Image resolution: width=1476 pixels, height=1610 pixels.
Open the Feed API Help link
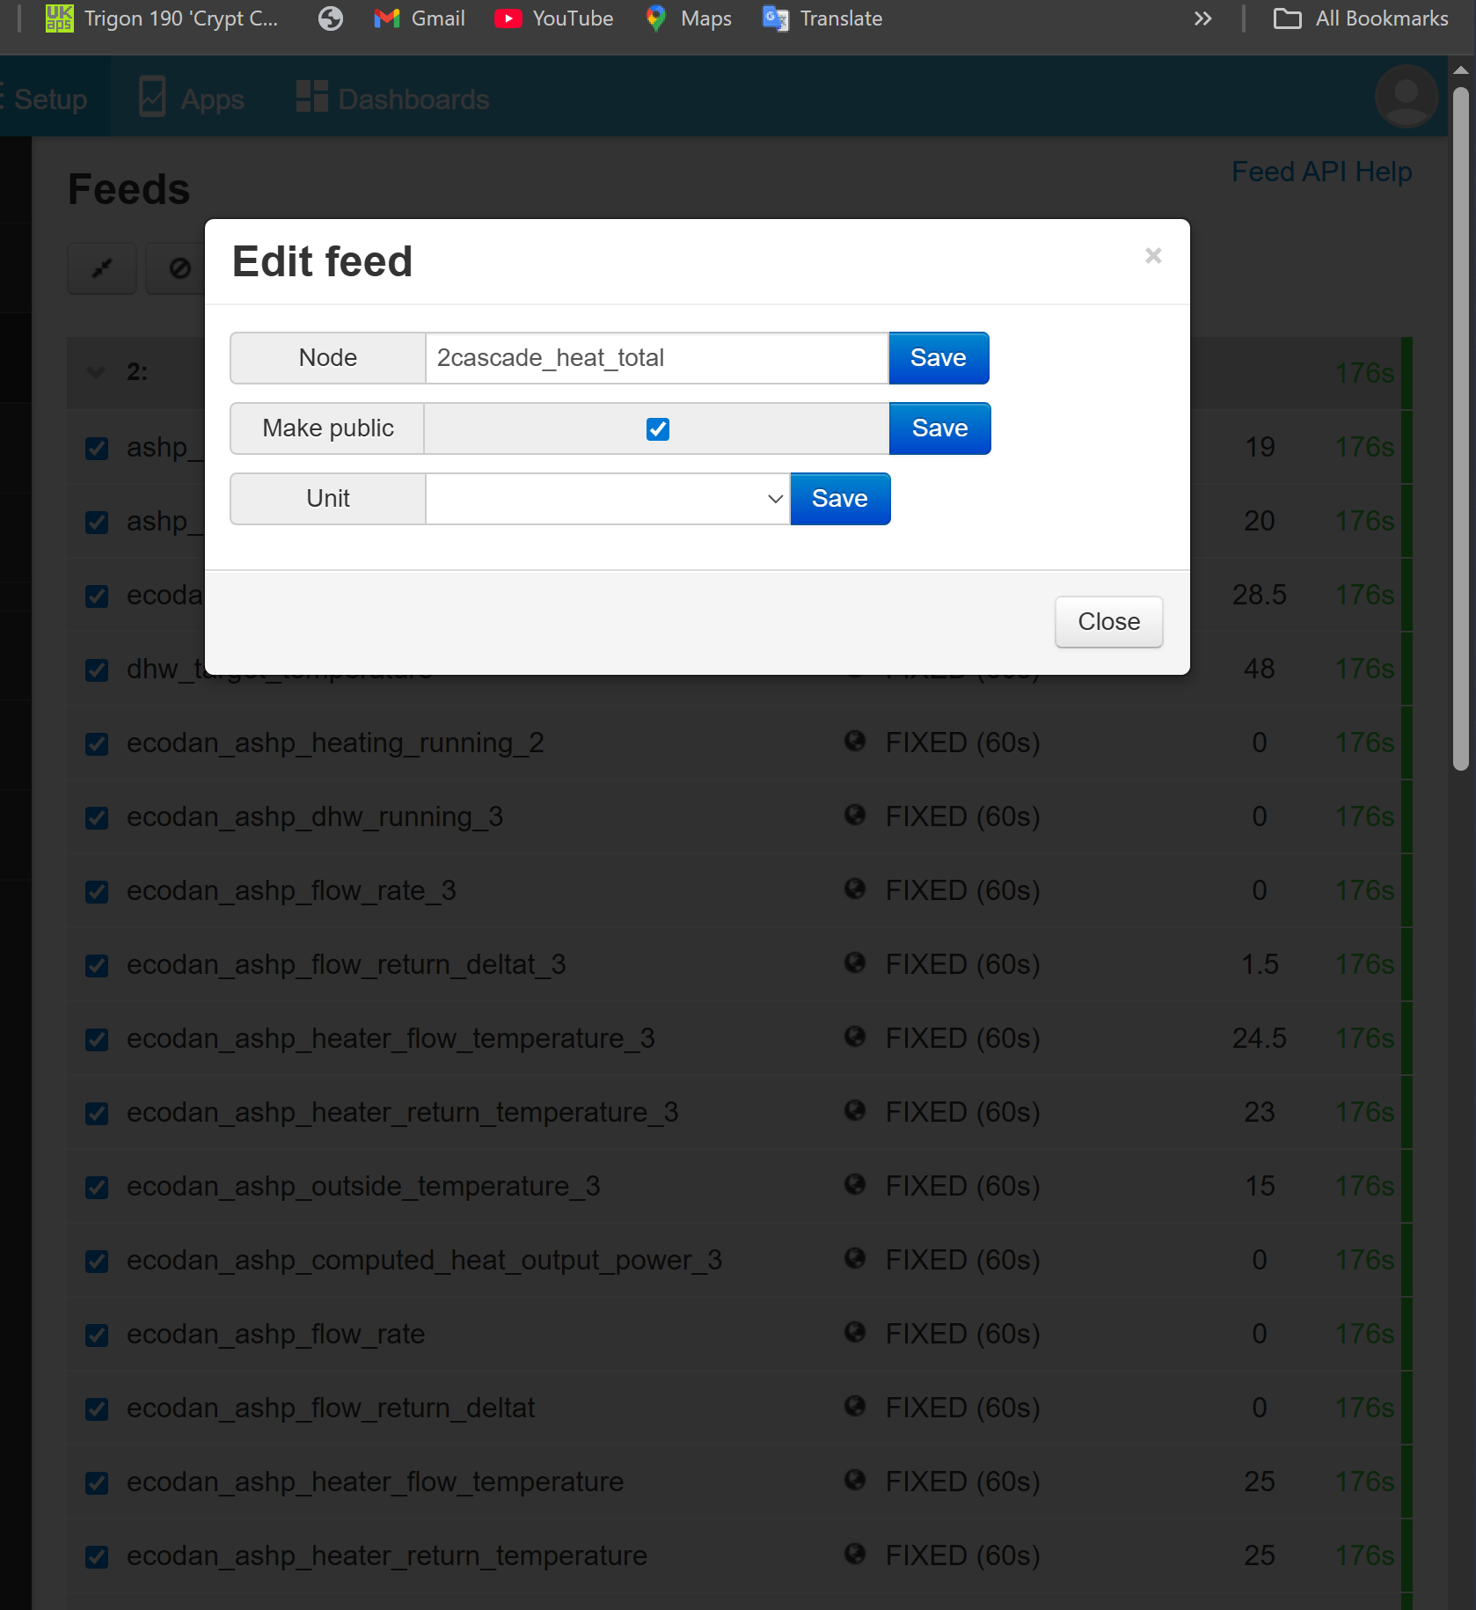click(x=1321, y=172)
